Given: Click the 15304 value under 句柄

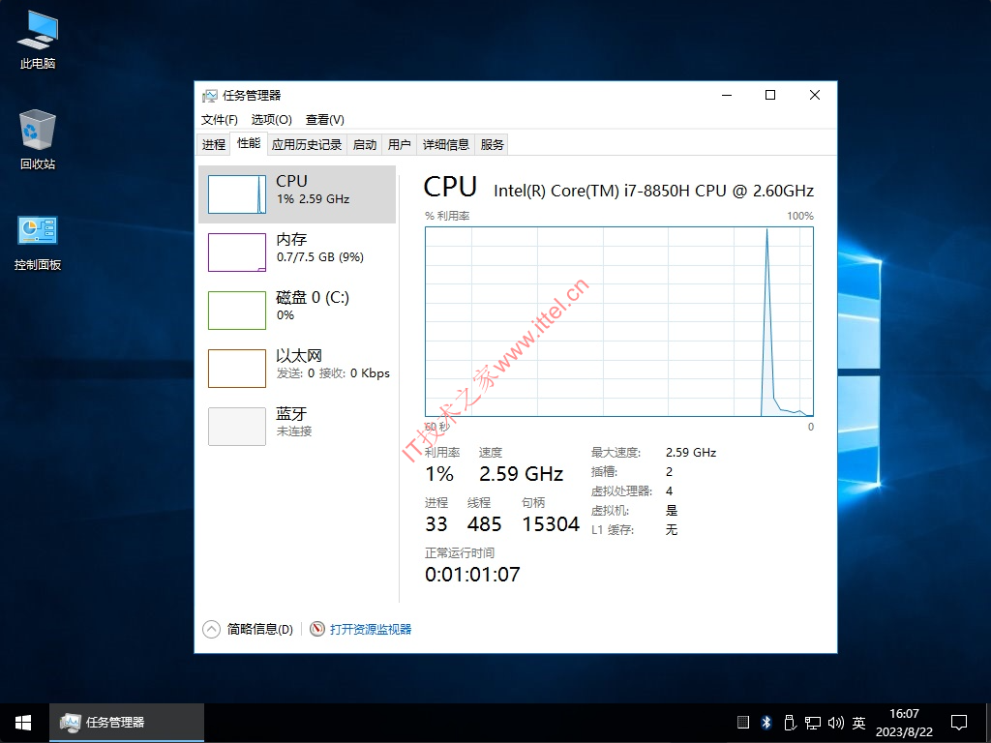Looking at the screenshot, I should coord(551,524).
